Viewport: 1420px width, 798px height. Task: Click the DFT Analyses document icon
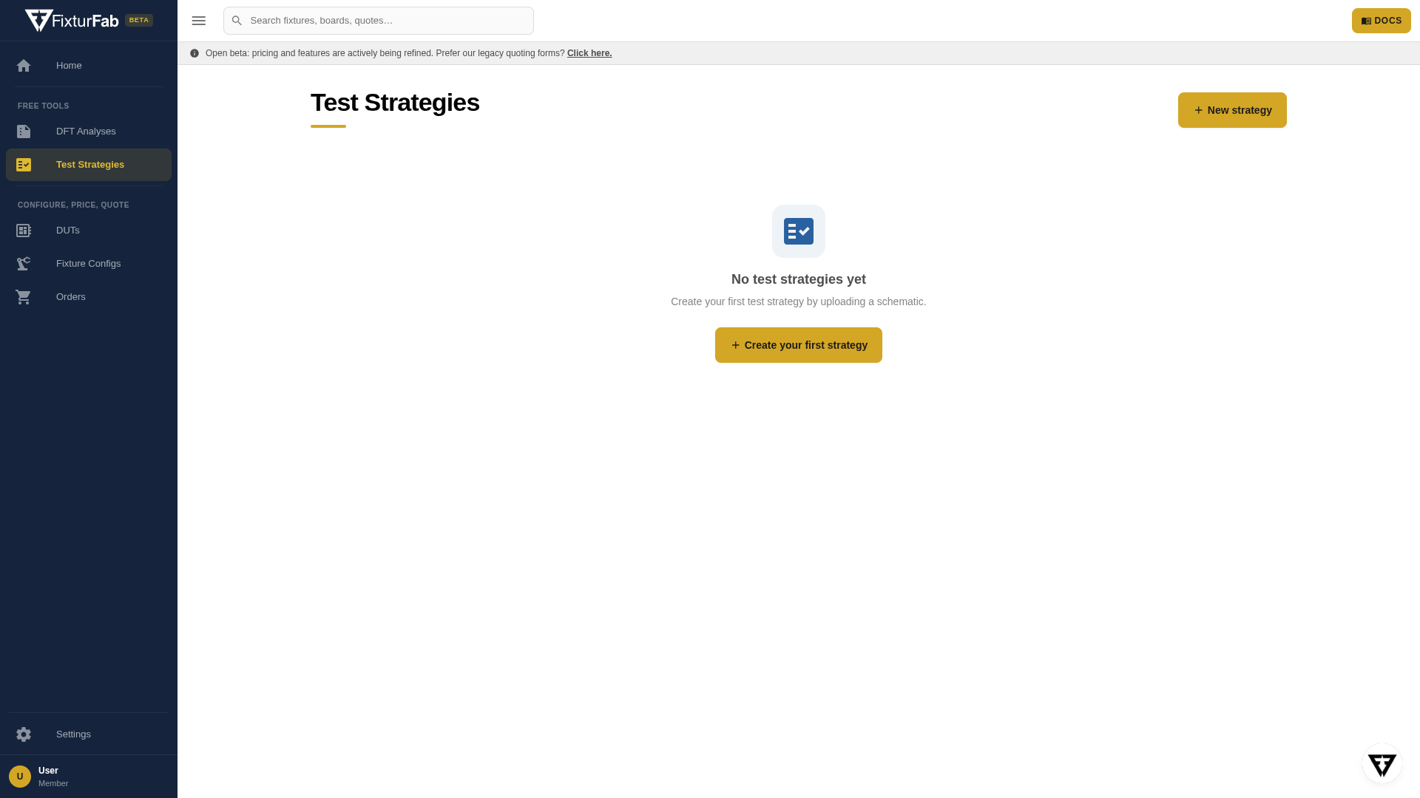tap(24, 132)
